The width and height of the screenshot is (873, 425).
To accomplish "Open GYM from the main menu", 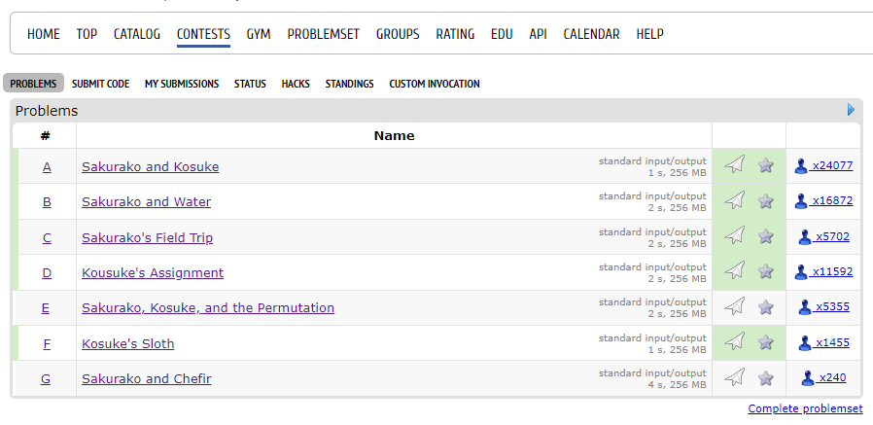I will [259, 34].
